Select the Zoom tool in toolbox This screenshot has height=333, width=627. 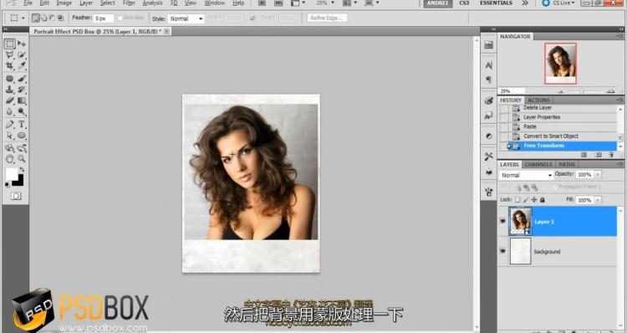[22, 159]
